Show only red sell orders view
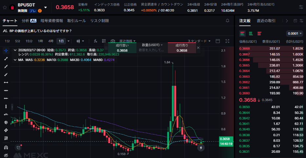Screen dimensions: 306x158 (x=259, y=33)
